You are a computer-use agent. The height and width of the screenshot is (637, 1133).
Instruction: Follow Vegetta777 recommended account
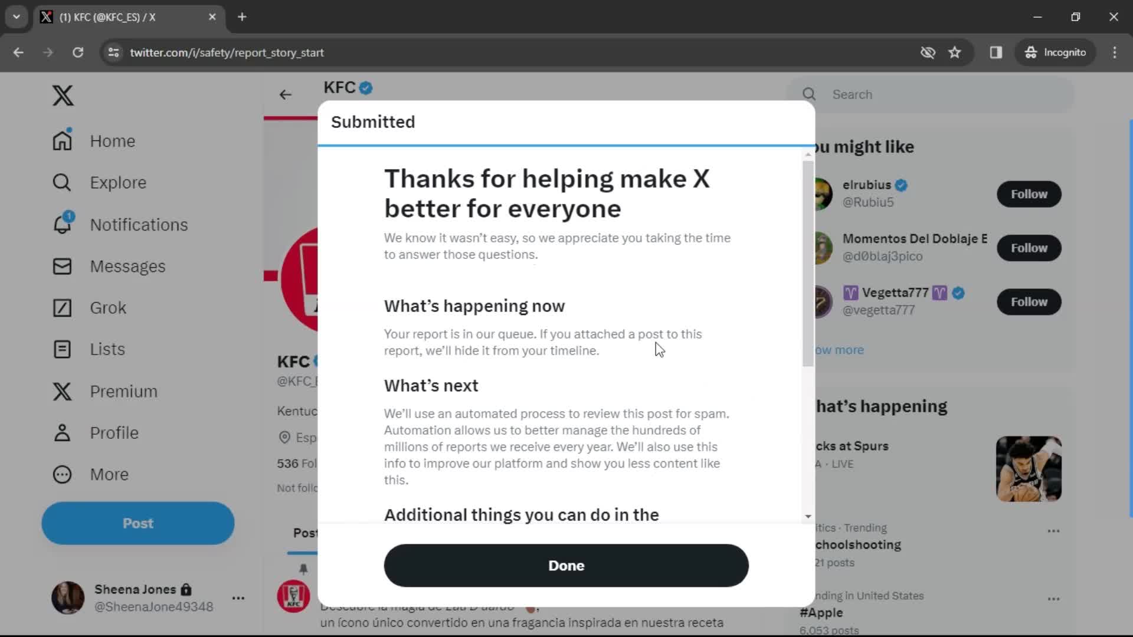[1029, 302]
